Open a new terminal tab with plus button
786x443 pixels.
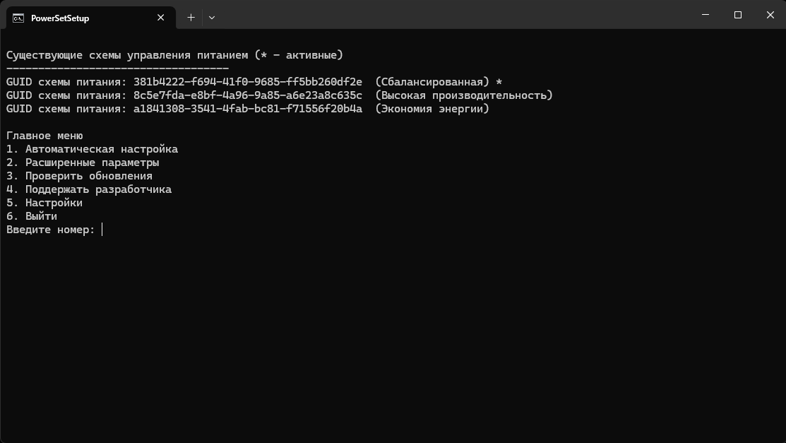(x=191, y=18)
